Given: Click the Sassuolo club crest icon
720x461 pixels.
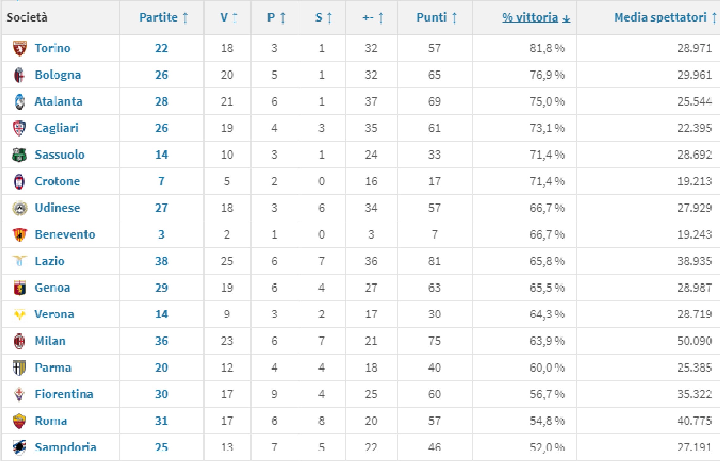Looking at the screenshot, I should click(20, 155).
